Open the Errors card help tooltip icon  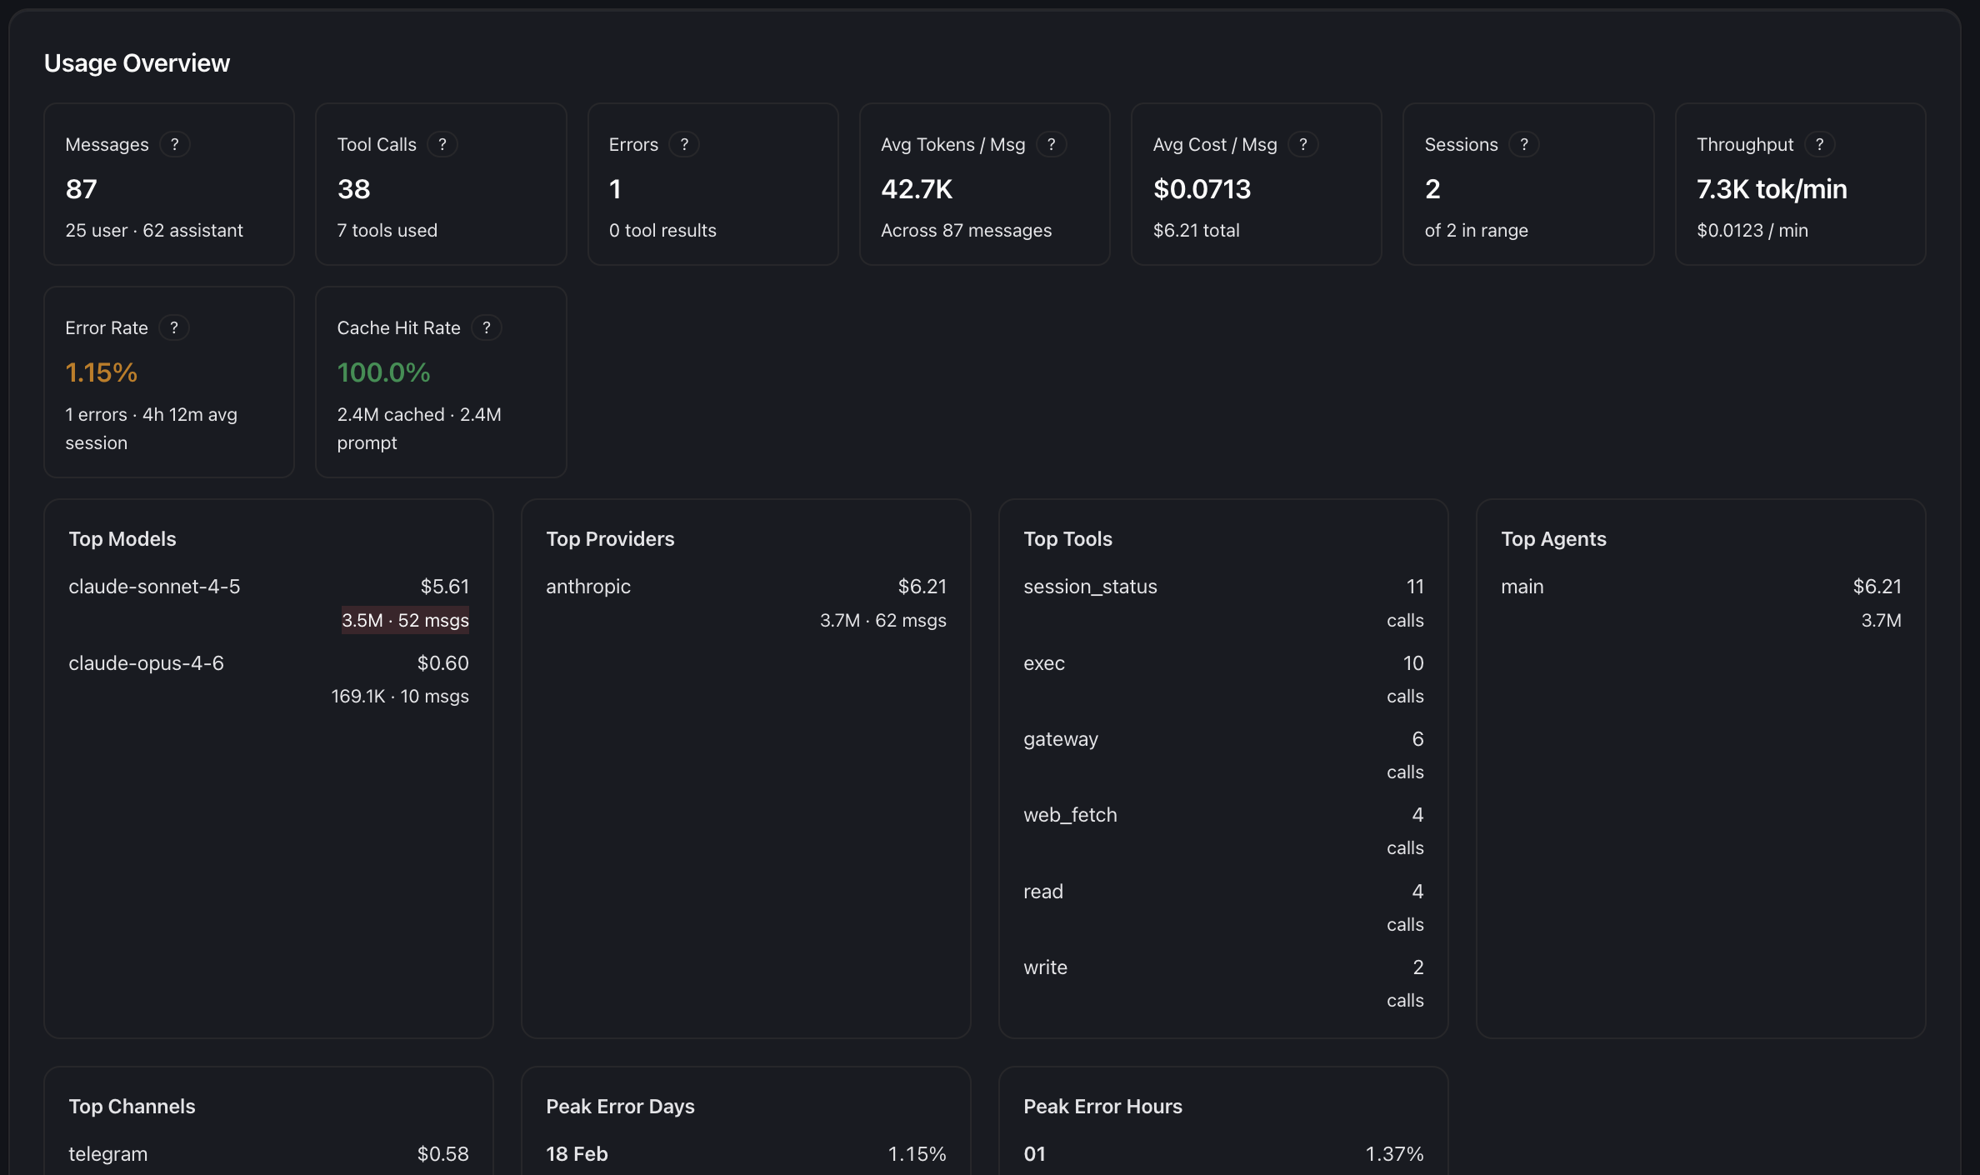(684, 144)
